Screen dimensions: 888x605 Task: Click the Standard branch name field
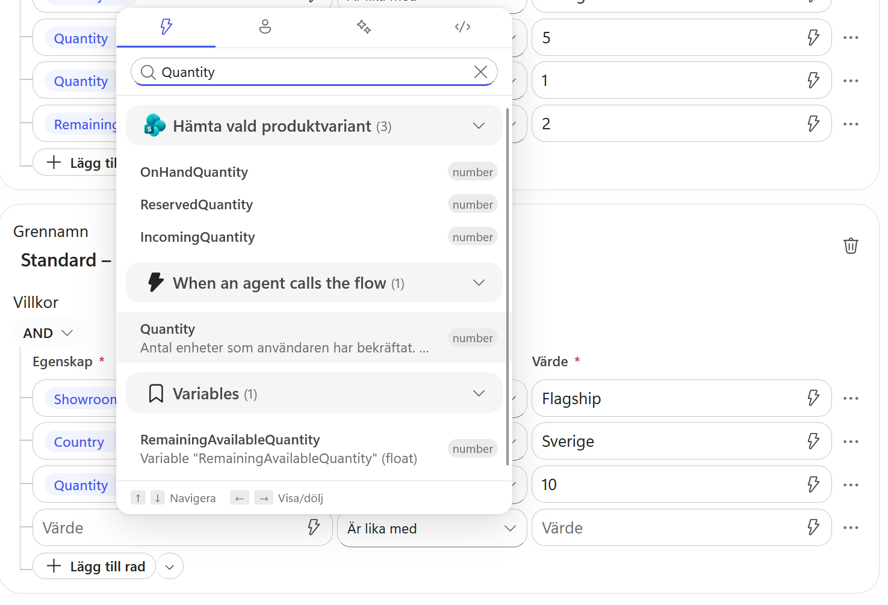point(66,260)
